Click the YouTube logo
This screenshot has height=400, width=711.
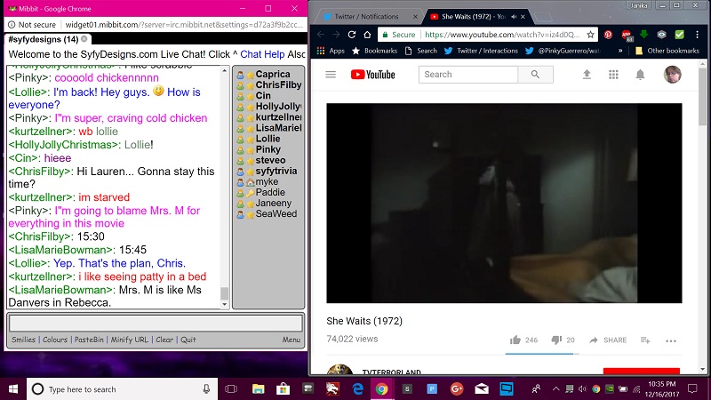pos(372,75)
